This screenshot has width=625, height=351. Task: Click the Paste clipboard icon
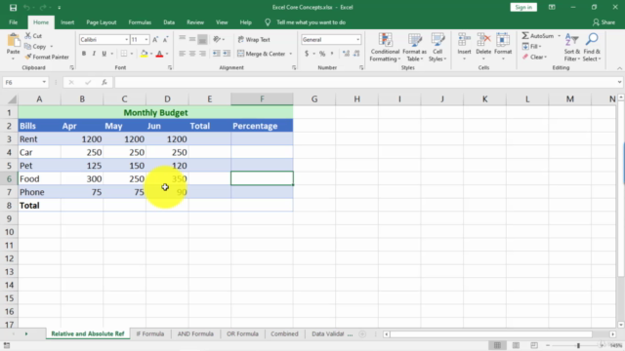(13, 41)
